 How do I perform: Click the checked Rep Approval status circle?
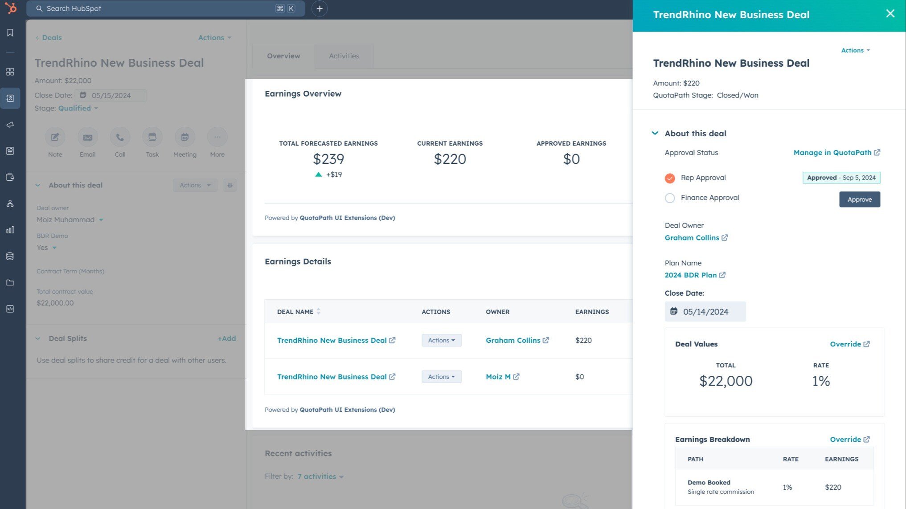(x=670, y=178)
